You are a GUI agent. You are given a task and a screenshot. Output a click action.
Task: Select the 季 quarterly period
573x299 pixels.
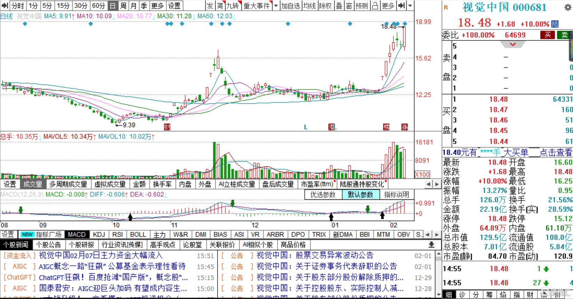(x=144, y=6)
